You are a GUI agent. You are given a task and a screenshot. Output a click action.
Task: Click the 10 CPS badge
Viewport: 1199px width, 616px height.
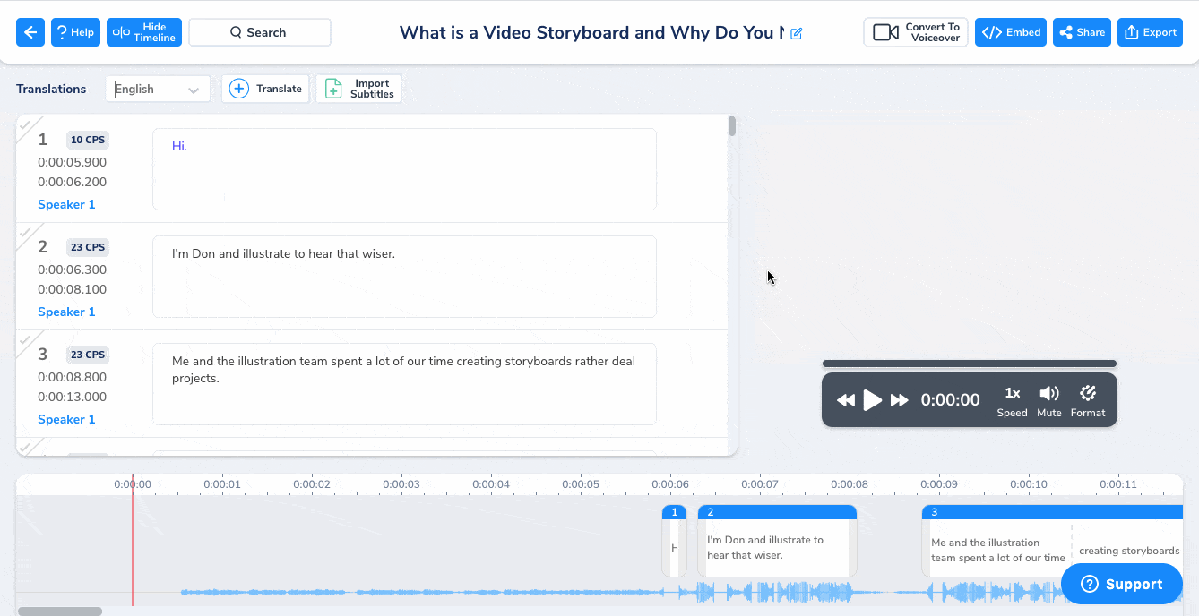click(x=88, y=140)
